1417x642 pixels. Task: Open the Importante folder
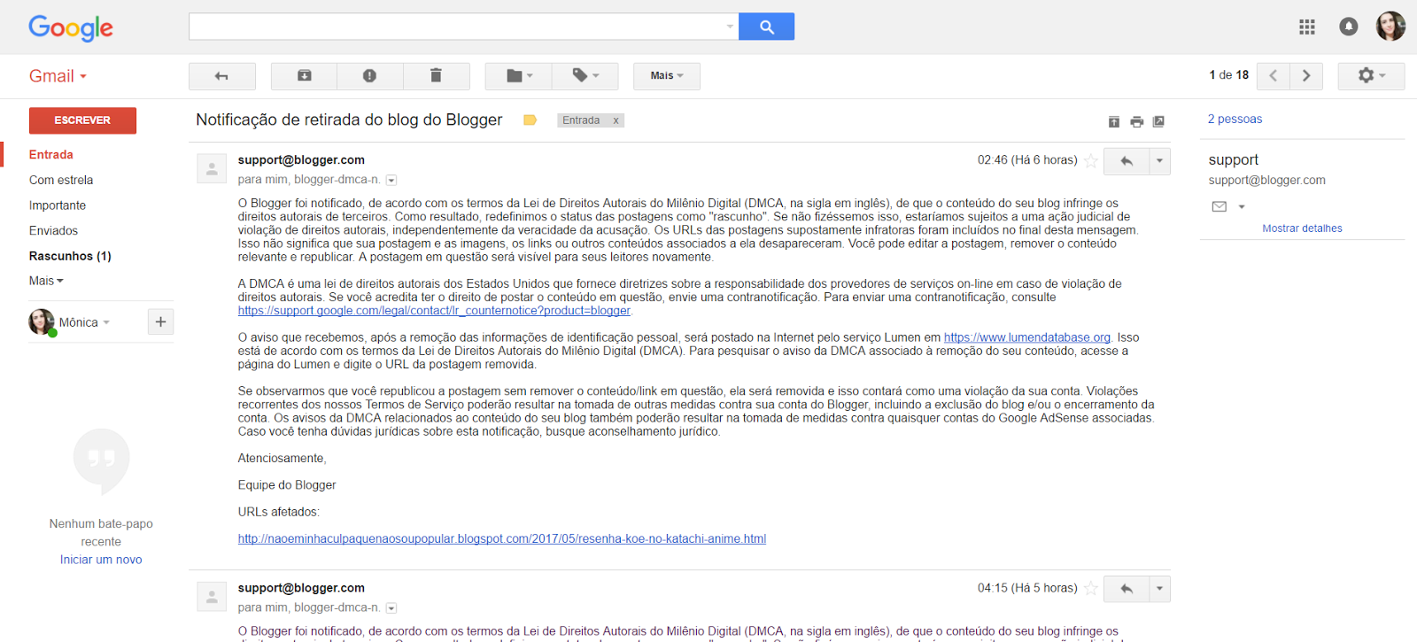click(x=58, y=205)
